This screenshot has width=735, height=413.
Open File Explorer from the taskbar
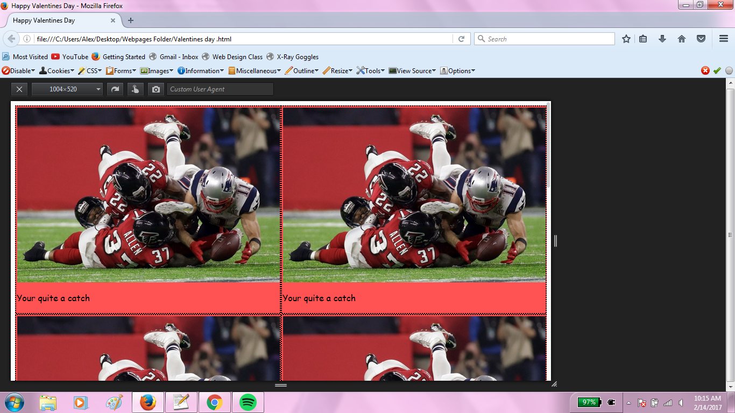point(48,402)
